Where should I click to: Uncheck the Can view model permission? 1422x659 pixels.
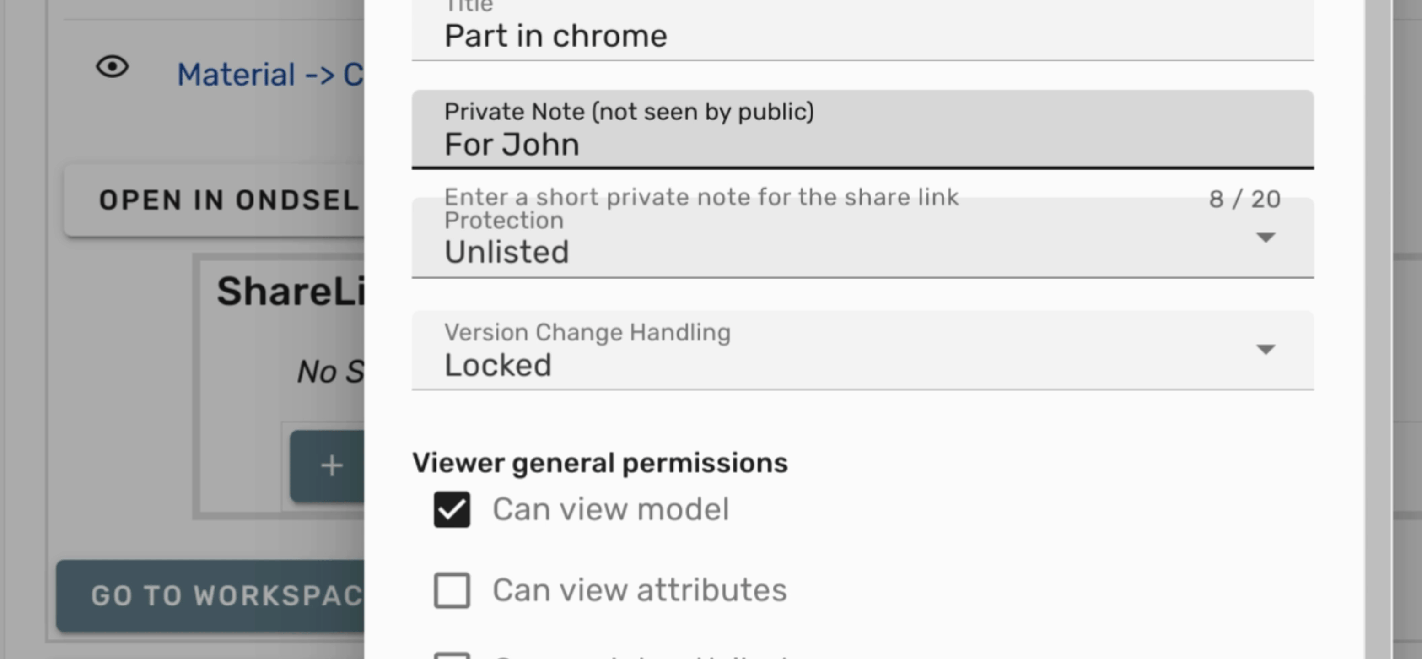pos(452,508)
